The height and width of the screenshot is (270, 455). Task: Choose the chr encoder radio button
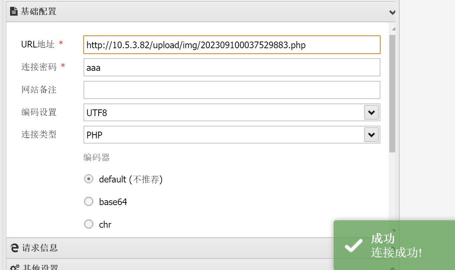(89, 224)
